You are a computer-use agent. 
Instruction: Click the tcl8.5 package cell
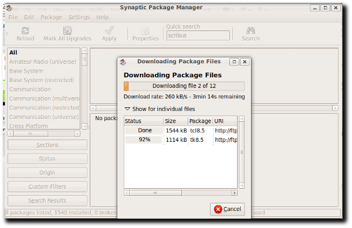click(x=201, y=131)
